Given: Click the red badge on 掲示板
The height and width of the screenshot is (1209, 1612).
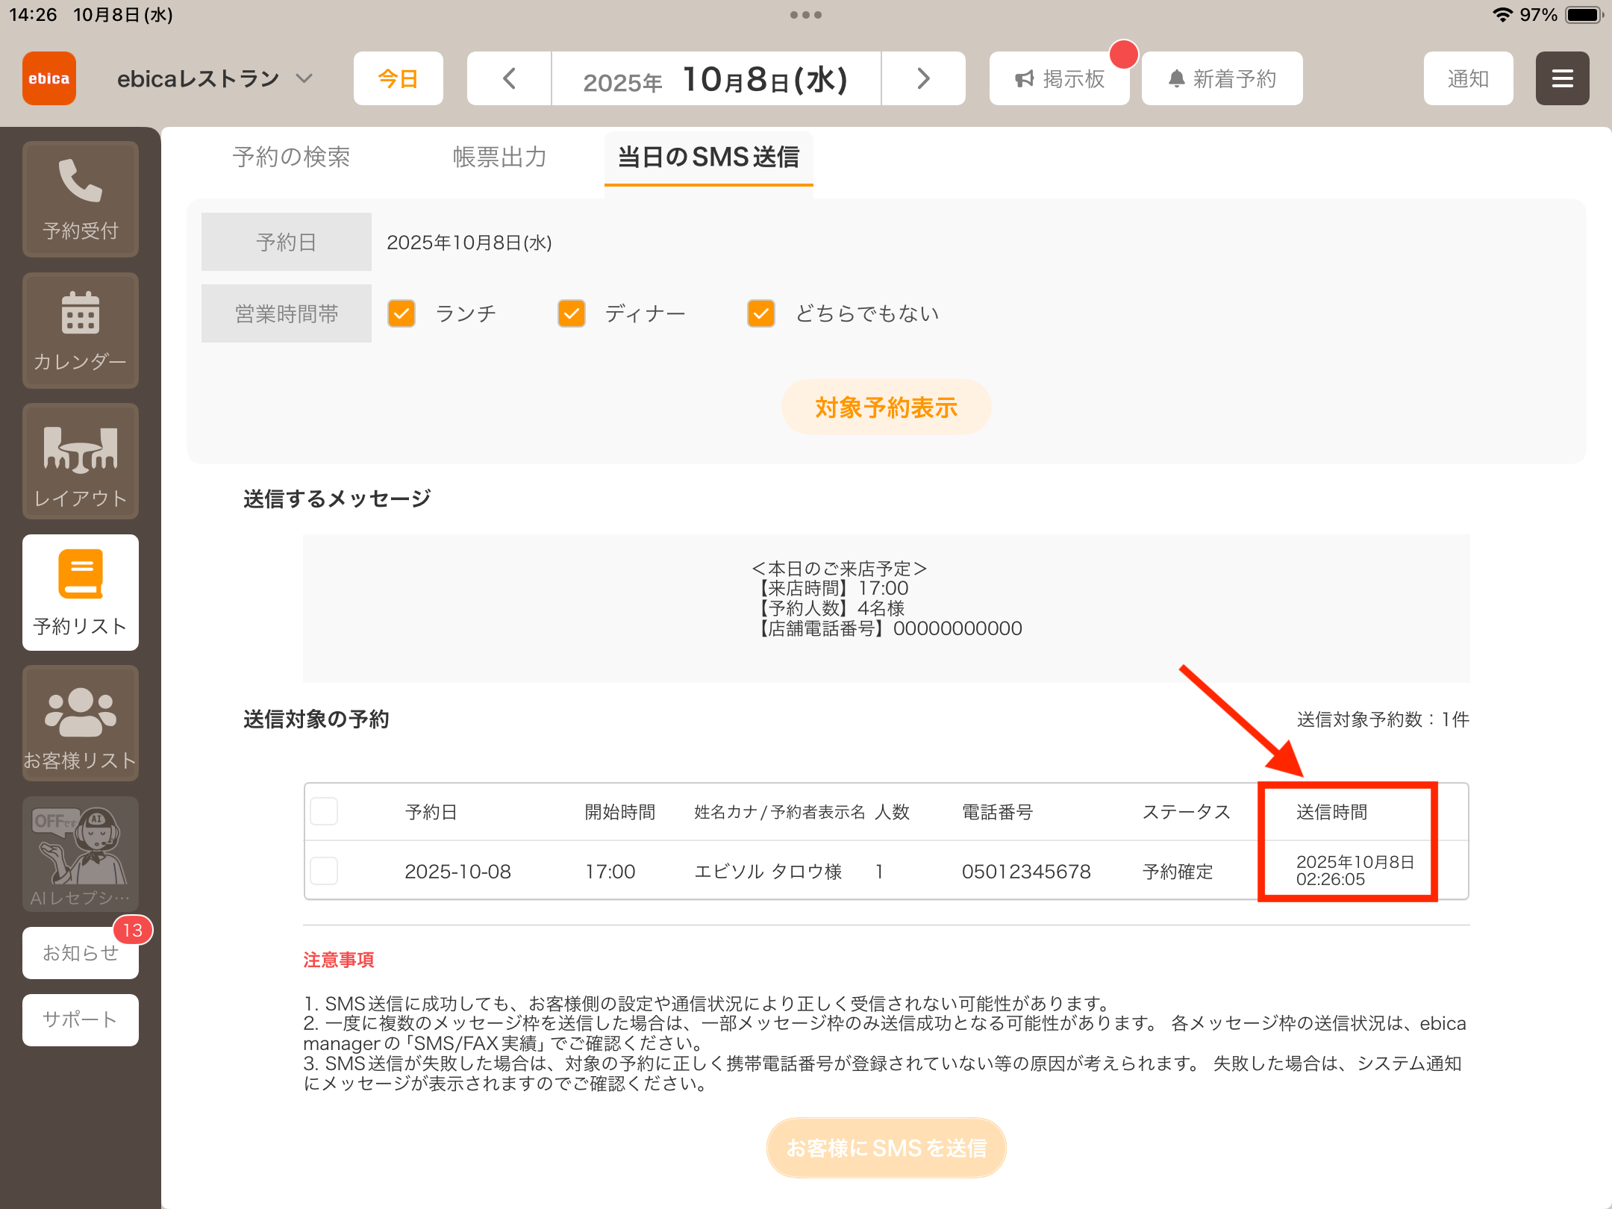Looking at the screenshot, I should tap(1123, 54).
